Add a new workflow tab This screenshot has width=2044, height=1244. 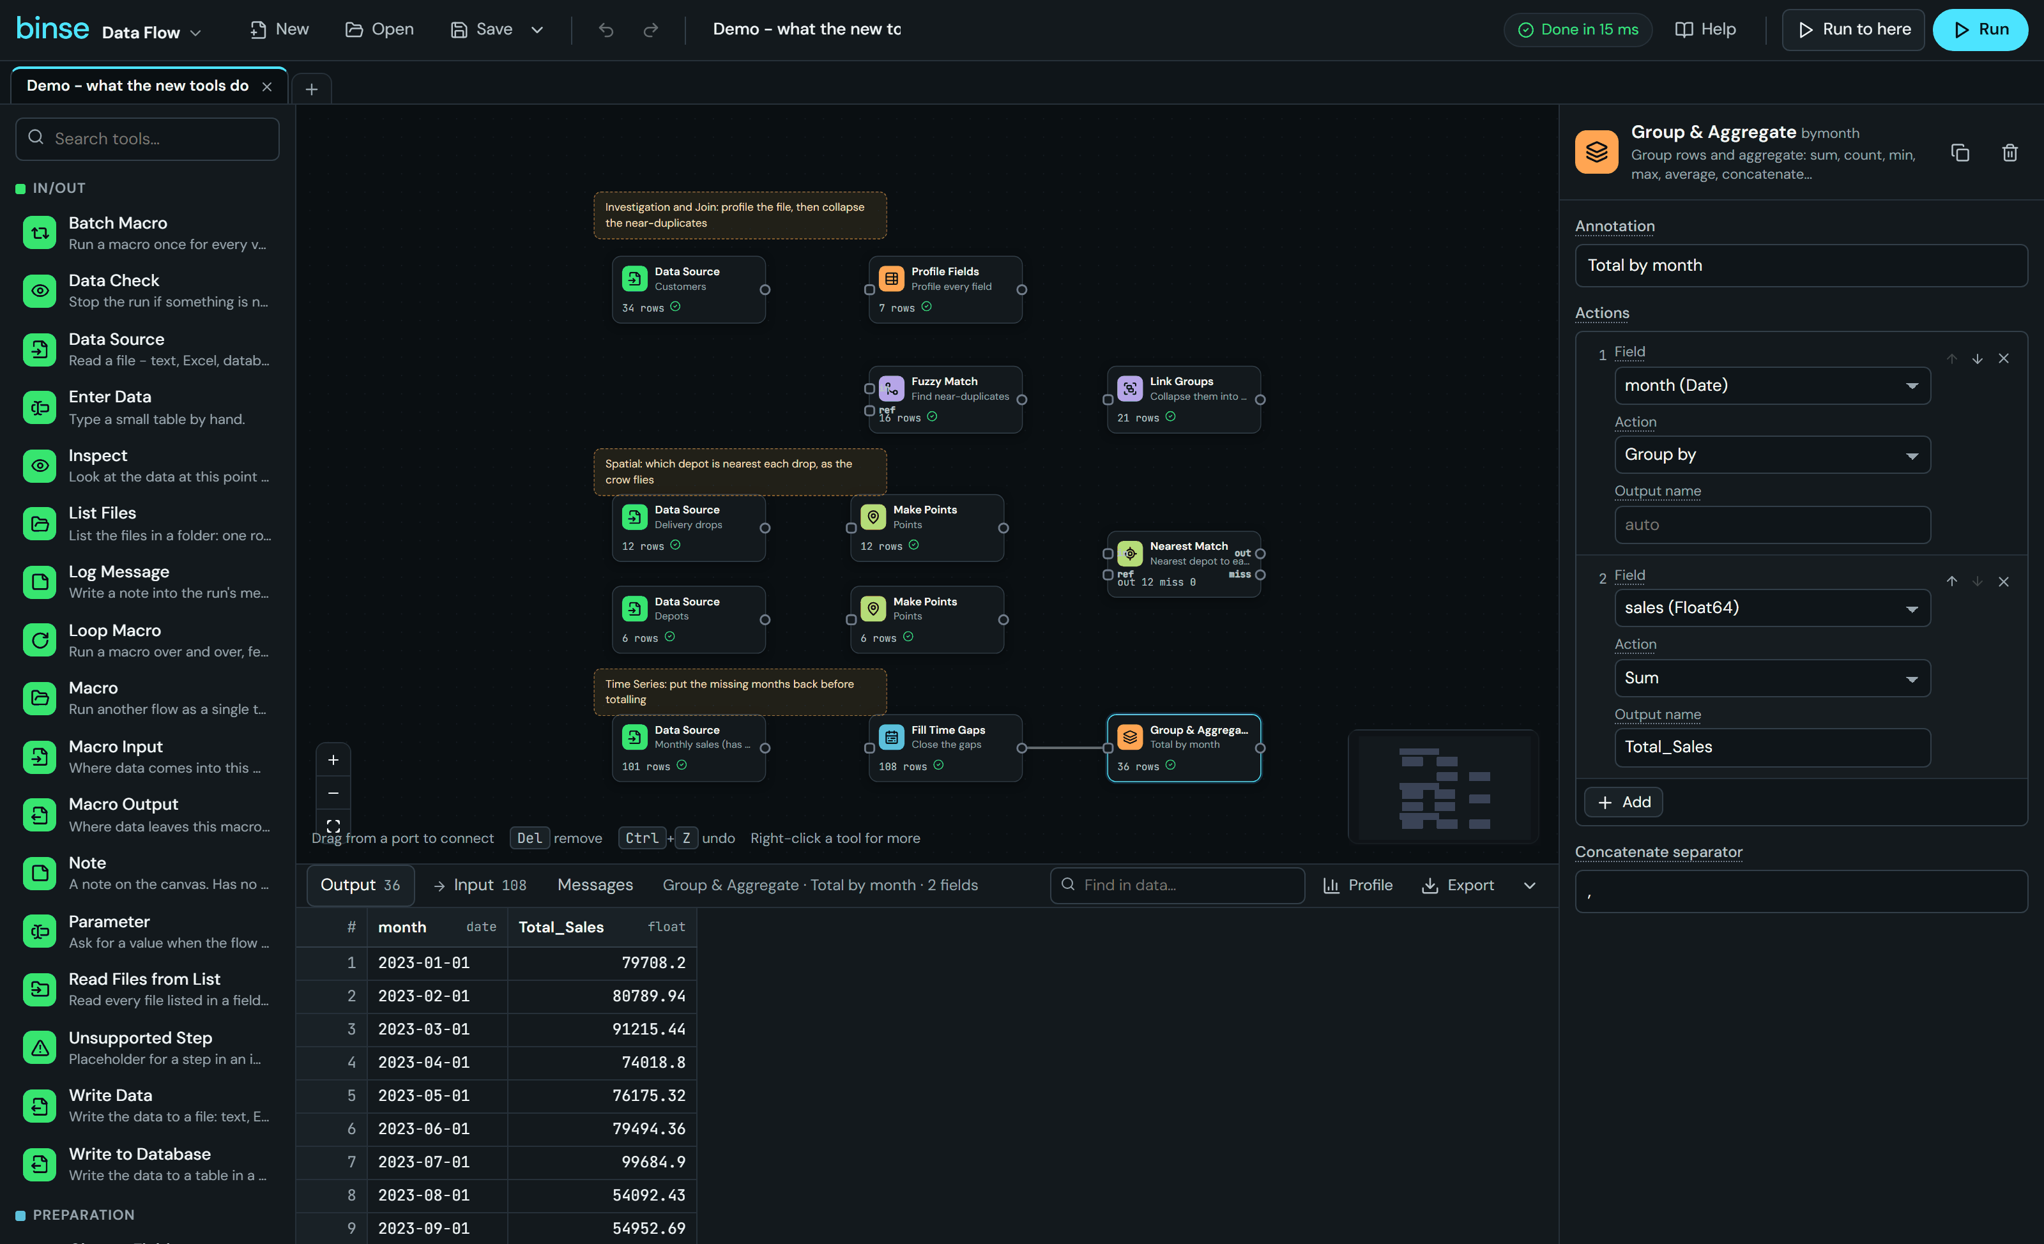pos(311,89)
